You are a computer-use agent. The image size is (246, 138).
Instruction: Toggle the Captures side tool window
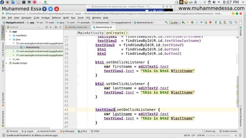(x=3, y=66)
